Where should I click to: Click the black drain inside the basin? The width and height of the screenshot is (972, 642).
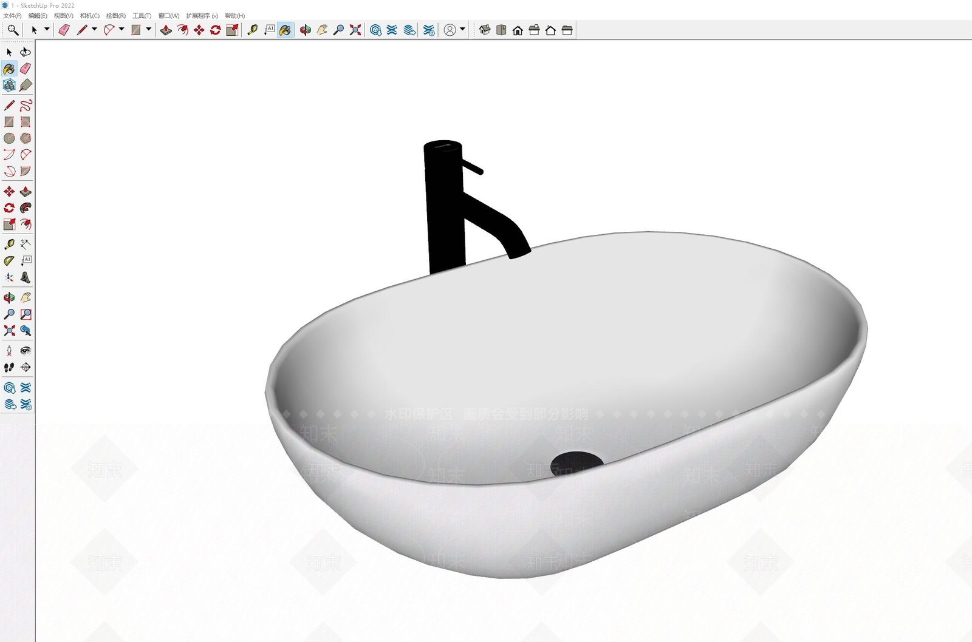(x=577, y=464)
